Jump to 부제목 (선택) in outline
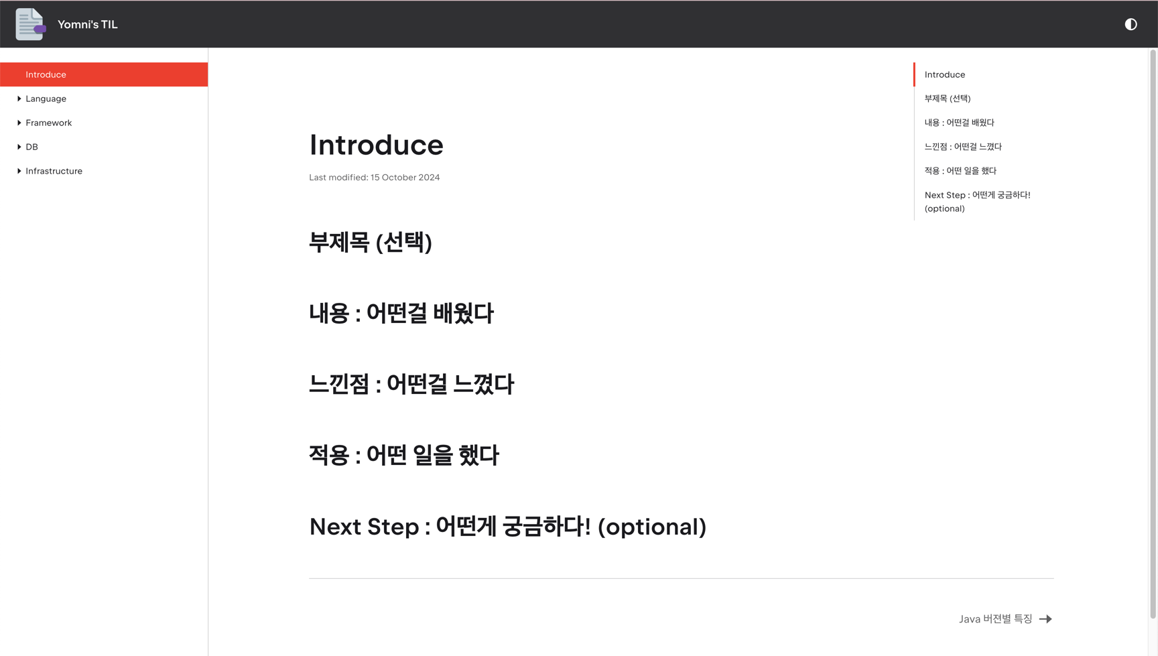 (x=948, y=99)
